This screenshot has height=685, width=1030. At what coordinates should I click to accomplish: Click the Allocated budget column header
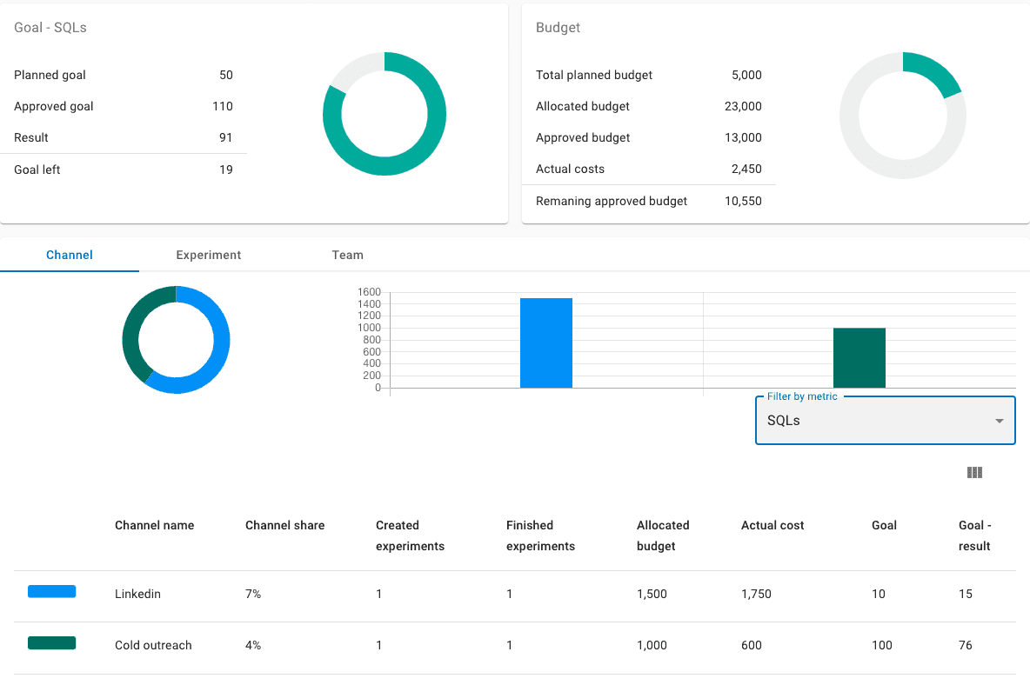pyautogui.click(x=663, y=535)
